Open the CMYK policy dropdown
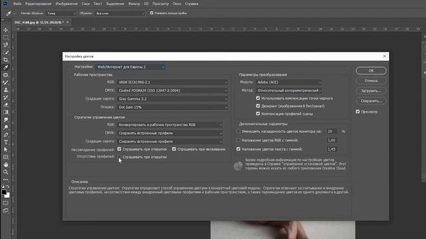 click(170, 133)
